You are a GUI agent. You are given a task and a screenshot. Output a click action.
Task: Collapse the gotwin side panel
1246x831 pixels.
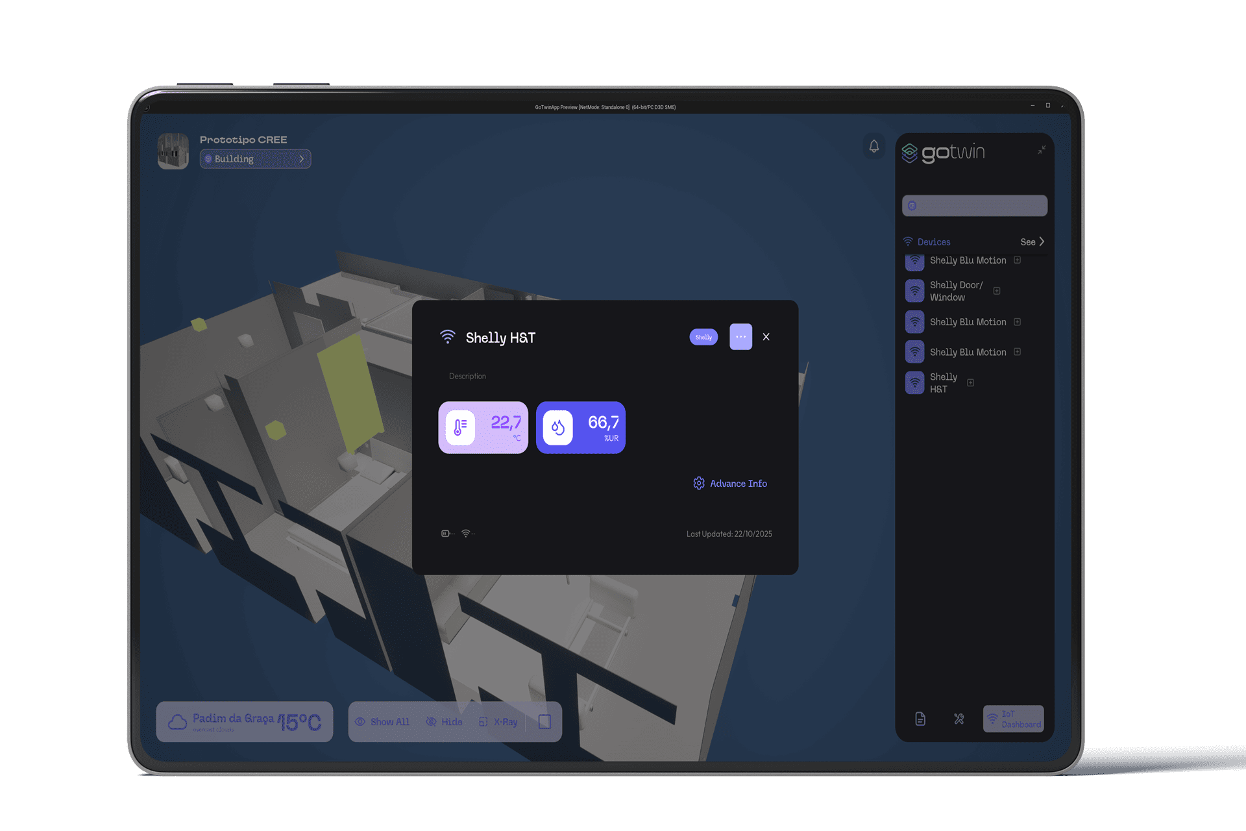click(x=1041, y=150)
